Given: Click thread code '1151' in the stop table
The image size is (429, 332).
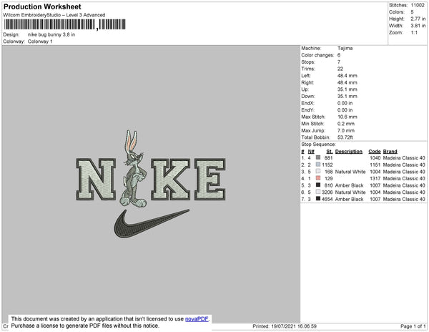Looking at the screenshot, I should click(x=375, y=165).
